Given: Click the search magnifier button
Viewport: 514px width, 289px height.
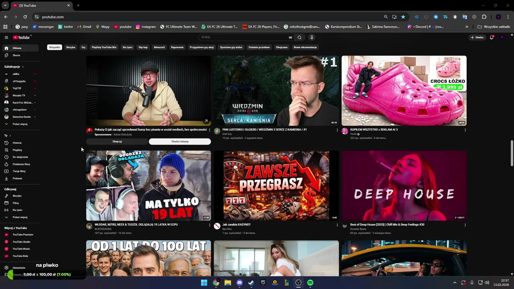Looking at the screenshot, I should pyautogui.click(x=299, y=37).
